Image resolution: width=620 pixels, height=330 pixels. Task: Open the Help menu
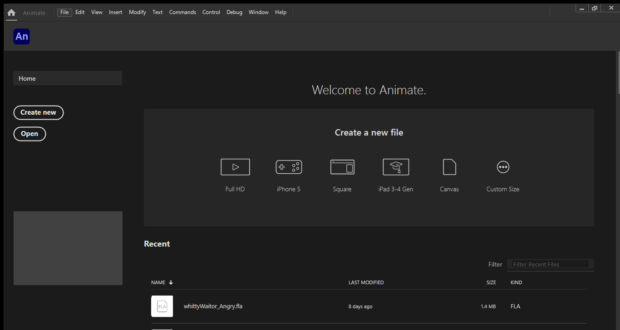(280, 12)
